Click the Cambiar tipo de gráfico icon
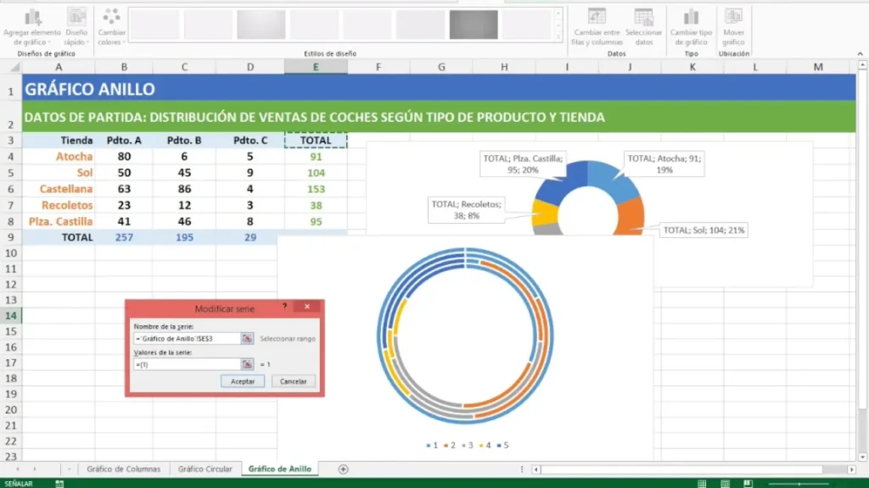 coord(691,17)
